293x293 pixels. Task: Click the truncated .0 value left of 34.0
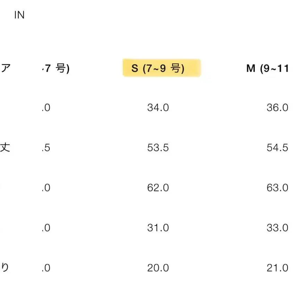pyautogui.click(x=46, y=108)
